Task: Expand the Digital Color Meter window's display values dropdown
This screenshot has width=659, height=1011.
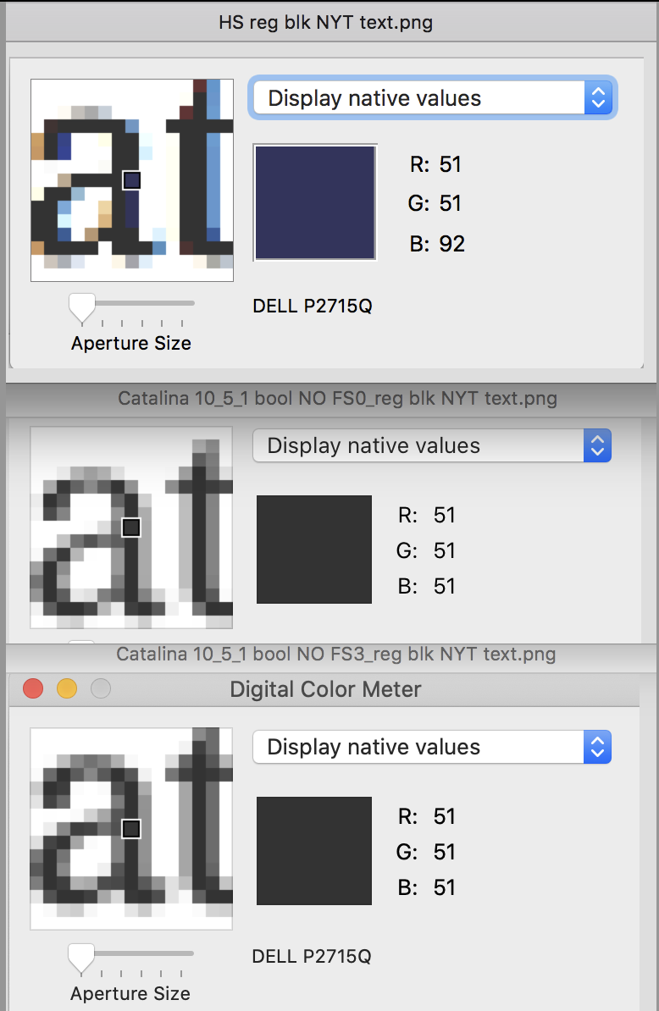Action: [432, 747]
